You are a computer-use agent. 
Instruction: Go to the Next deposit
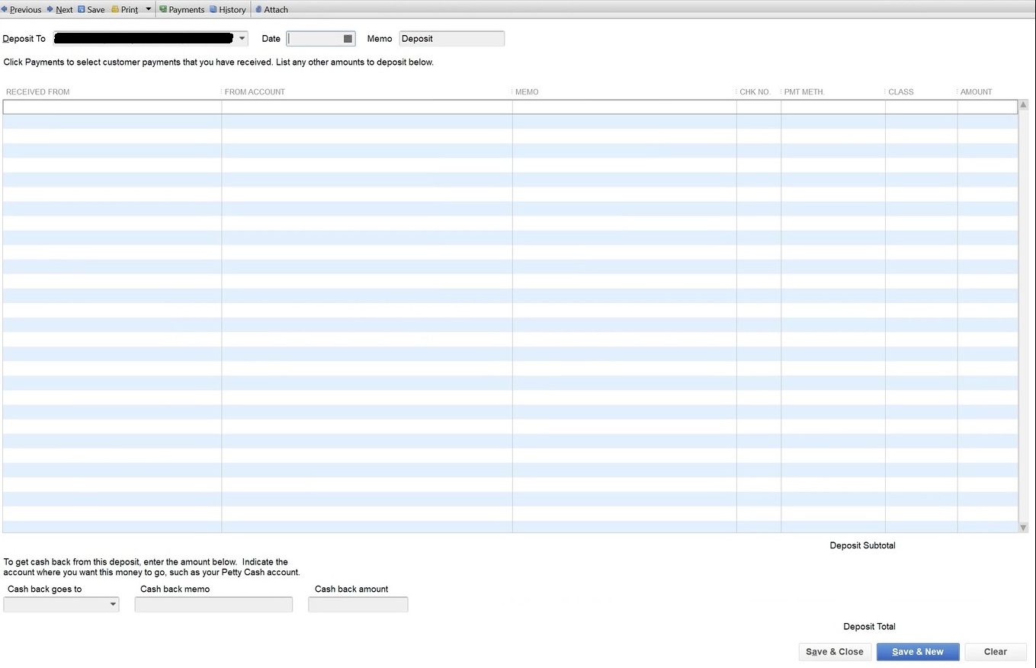59,10
